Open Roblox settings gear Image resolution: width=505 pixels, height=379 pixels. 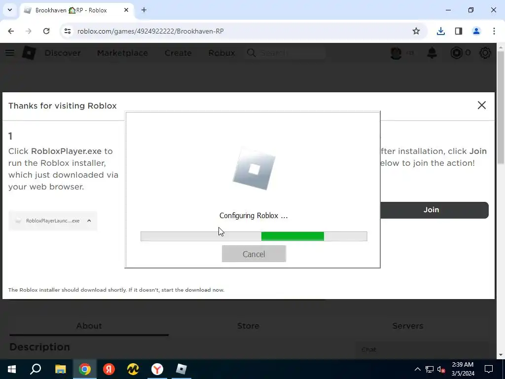[x=485, y=53]
